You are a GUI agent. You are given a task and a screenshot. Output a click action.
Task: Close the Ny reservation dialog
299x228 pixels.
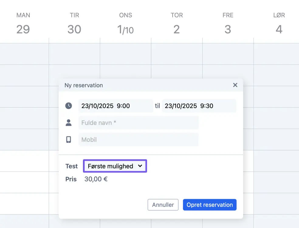235,85
